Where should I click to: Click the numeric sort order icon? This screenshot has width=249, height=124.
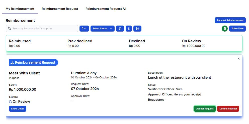pyautogui.click(x=120, y=29)
